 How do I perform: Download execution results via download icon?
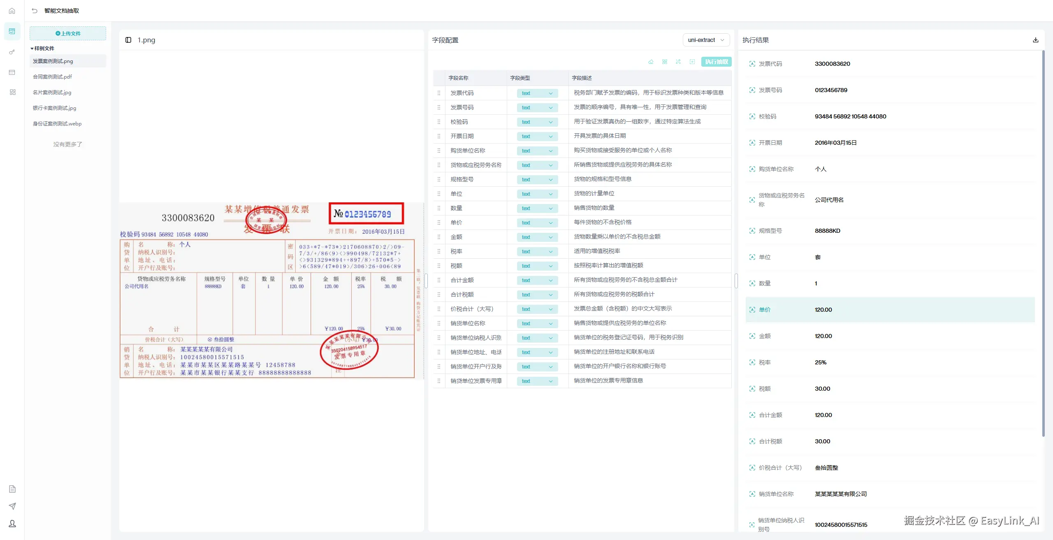(x=1035, y=40)
